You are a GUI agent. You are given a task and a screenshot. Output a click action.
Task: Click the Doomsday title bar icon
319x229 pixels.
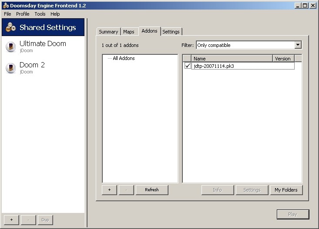click(6, 5)
